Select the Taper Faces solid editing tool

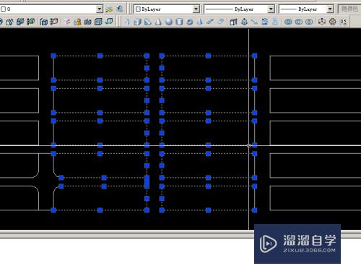(9, 22)
